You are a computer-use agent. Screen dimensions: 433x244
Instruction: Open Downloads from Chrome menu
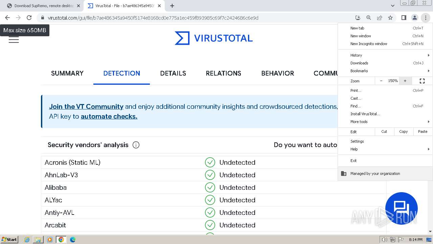[385, 63]
